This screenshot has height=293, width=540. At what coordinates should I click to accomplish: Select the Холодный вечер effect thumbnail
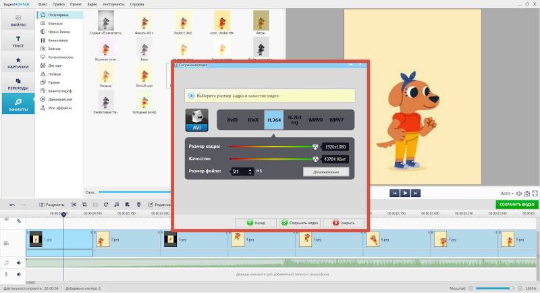144,100
